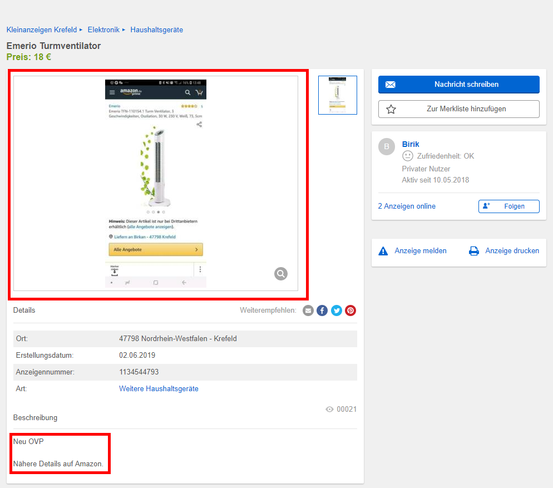
Task: Click text Nähere Details auf Amazon
Action: coord(58,464)
